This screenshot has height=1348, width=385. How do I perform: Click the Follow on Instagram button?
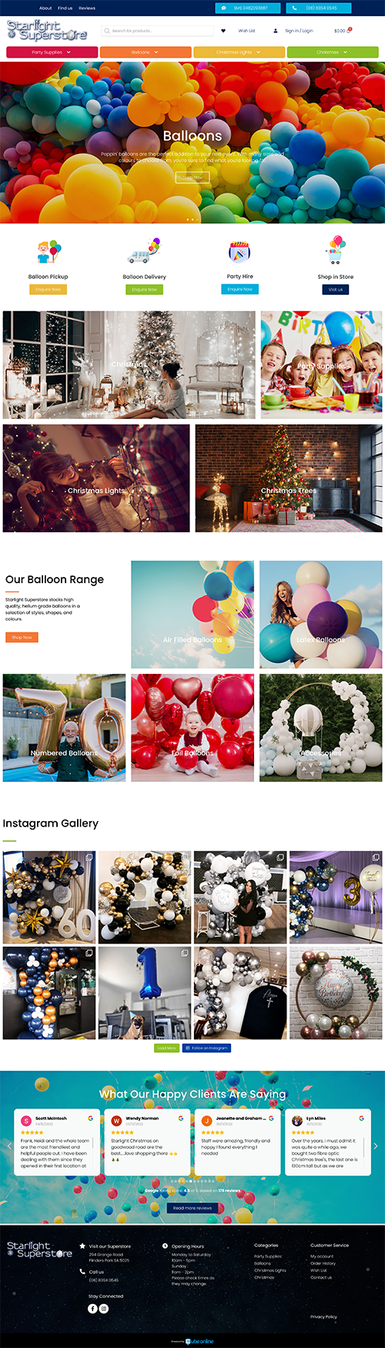(206, 1048)
